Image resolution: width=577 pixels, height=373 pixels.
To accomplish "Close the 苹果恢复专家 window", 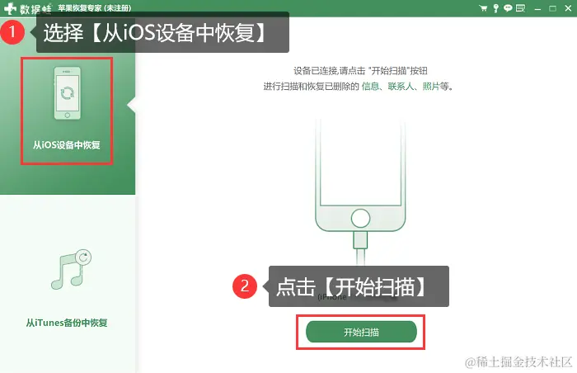I will (568, 8).
